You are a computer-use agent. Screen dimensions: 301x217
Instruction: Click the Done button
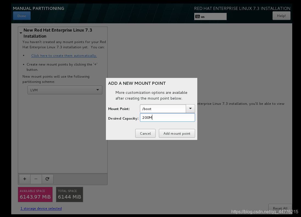click(22, 16)
